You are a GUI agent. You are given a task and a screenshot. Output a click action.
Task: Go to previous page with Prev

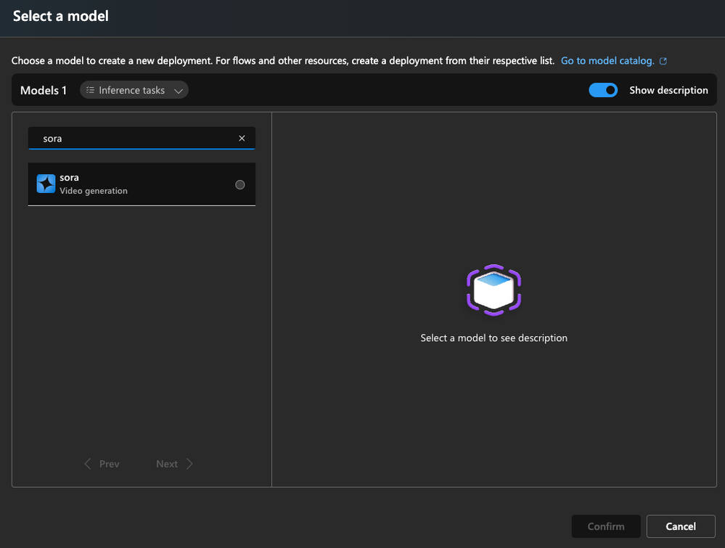(x=102, y=464)
